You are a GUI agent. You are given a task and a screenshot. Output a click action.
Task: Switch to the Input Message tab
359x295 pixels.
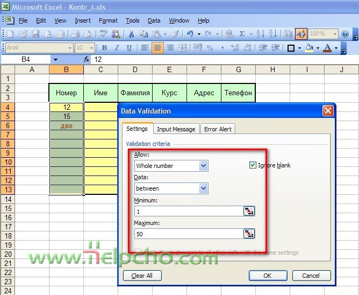click(176, 129)
